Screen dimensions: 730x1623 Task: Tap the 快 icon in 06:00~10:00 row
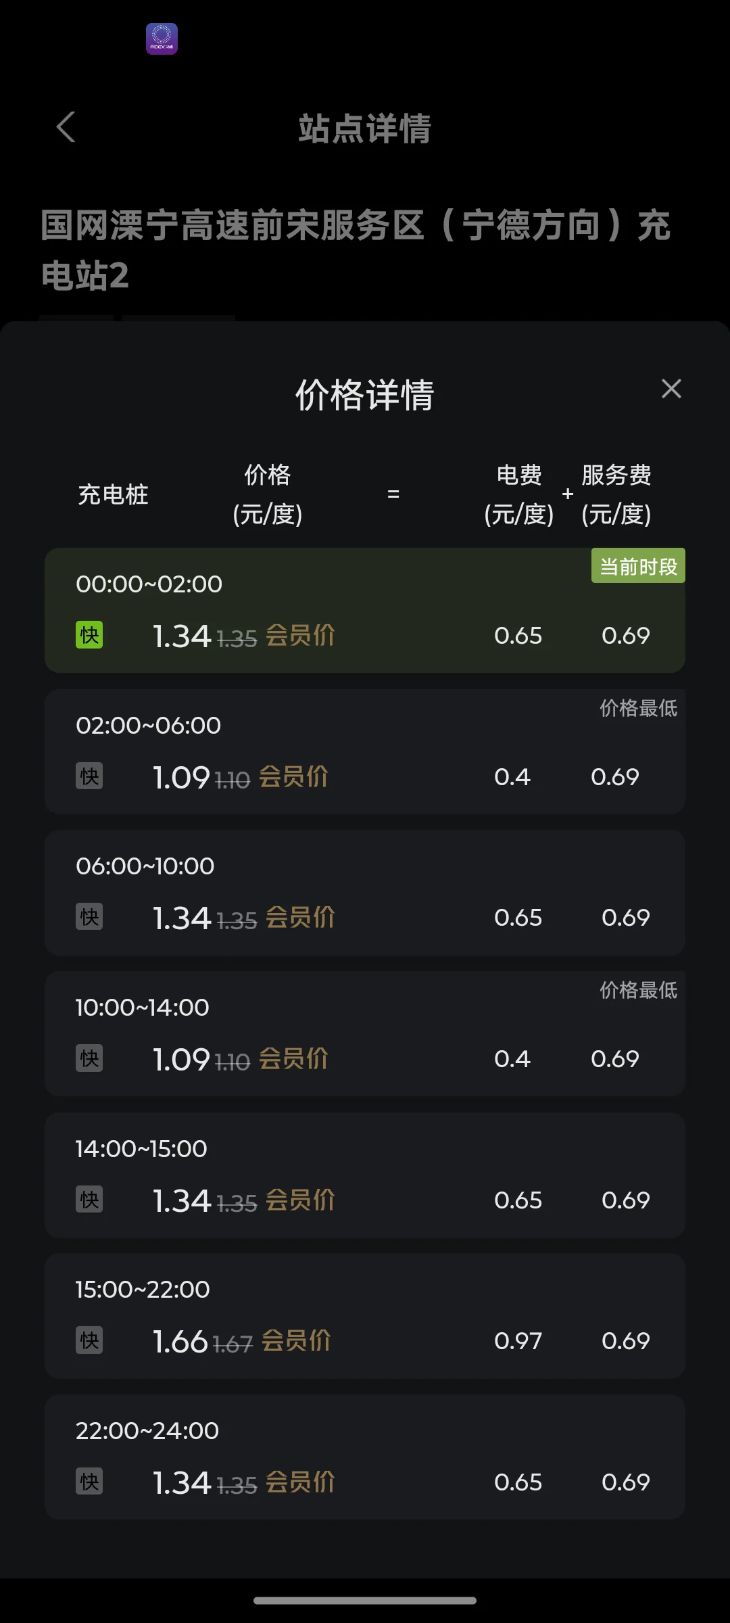pos(89,917)
